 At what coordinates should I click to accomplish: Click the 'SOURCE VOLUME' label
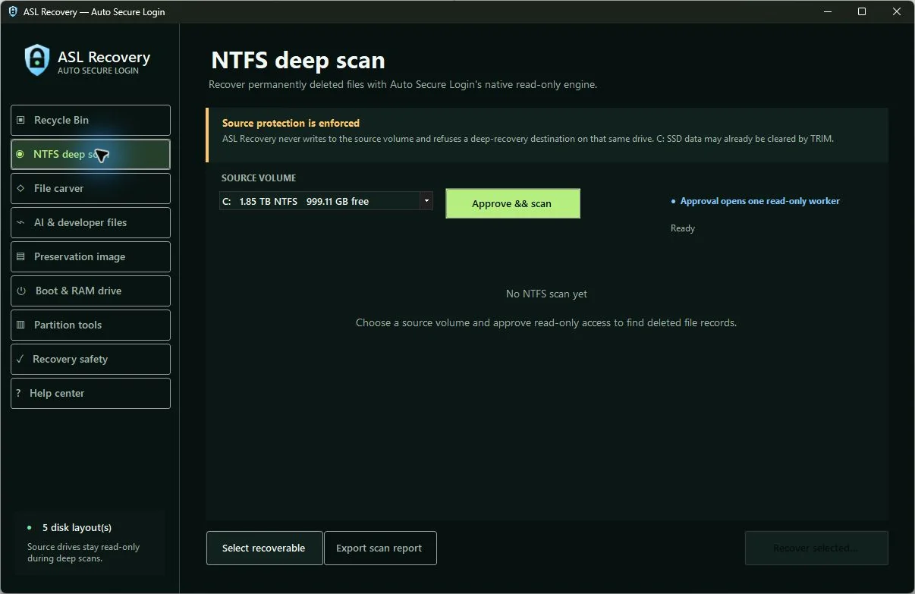click(259, 178)
